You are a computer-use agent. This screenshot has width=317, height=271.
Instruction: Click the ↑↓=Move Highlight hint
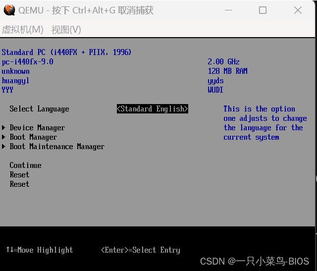[x=39, y=250]
